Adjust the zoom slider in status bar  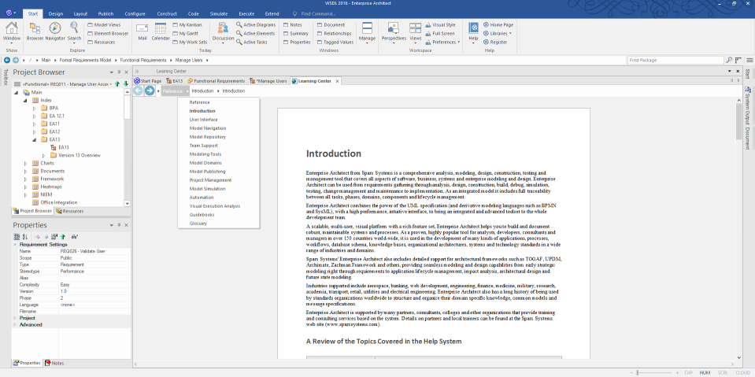tap(637, 372)
